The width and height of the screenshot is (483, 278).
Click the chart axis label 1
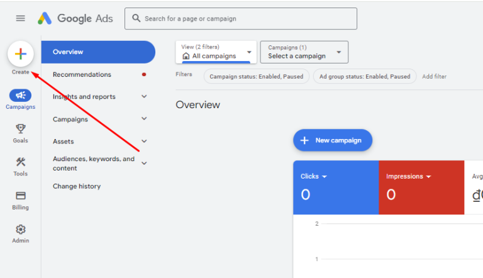pyautogui.click(x=317, y=259)
